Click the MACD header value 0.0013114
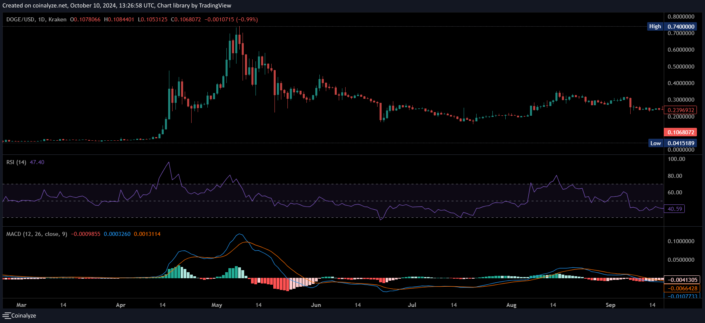 click(x=147, y=234)
